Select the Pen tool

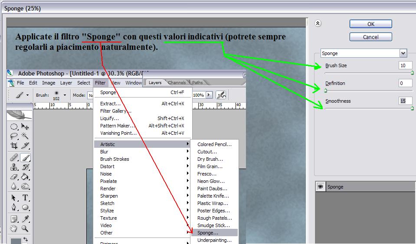[14, 207]
